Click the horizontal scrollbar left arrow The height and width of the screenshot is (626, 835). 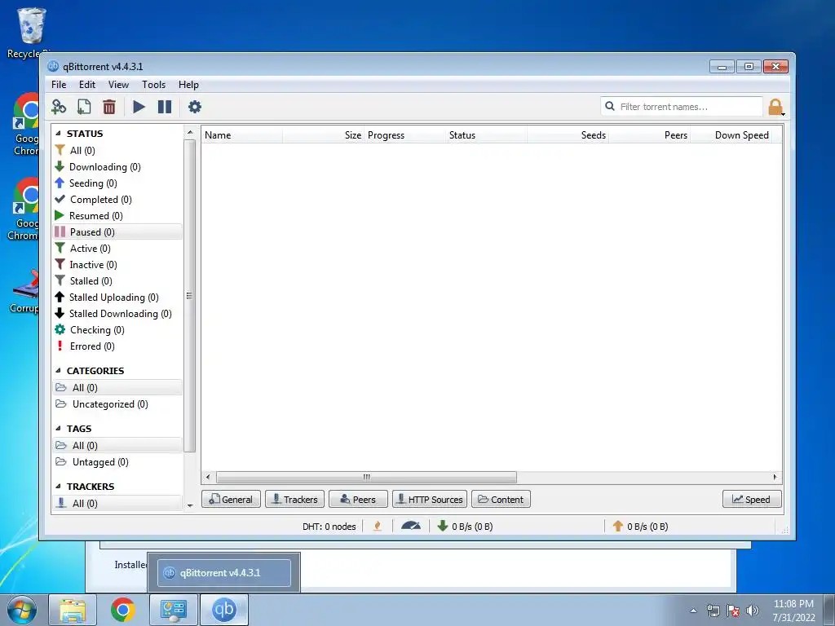[208, 477]
